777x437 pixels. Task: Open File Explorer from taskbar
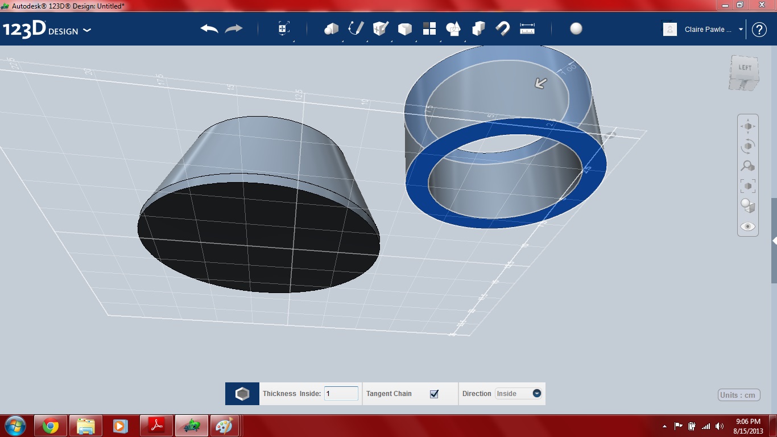tap(86, 426)
